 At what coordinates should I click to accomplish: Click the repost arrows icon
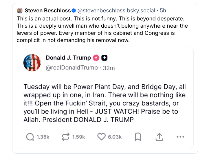(x=66, y=137)
